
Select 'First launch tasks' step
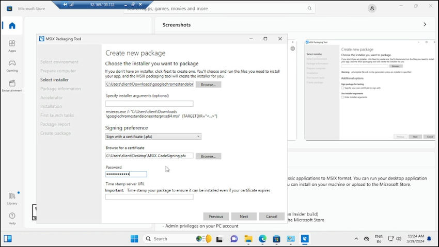(57, 115)
